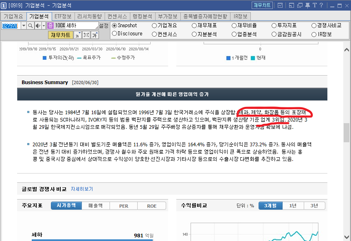This screenshot has height=241, width=351.
Task: Click the T font icon in title bar
Action: point(315,5)
